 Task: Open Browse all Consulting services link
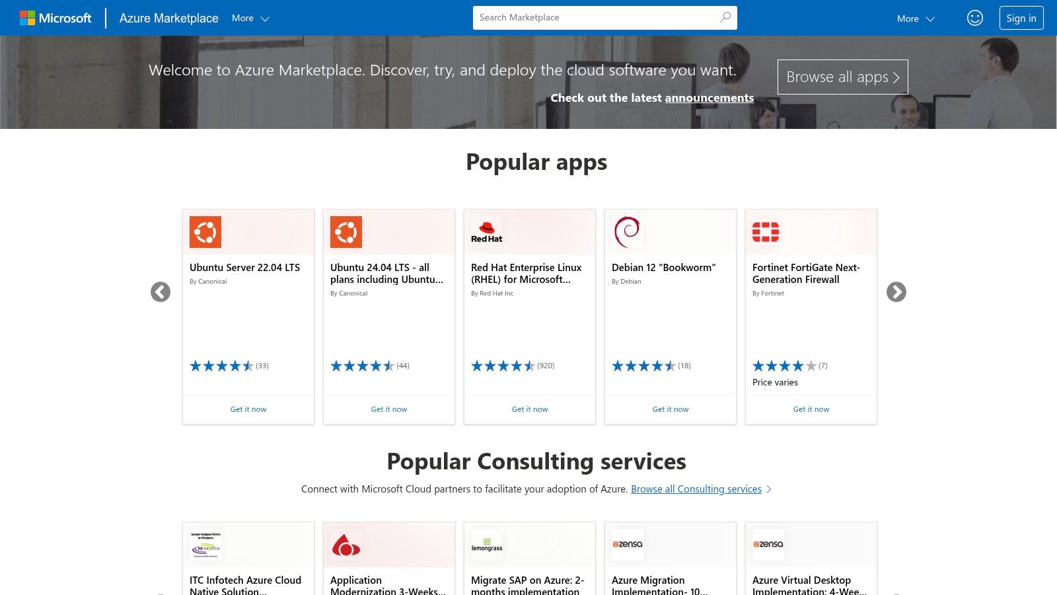tap(696, 489)
